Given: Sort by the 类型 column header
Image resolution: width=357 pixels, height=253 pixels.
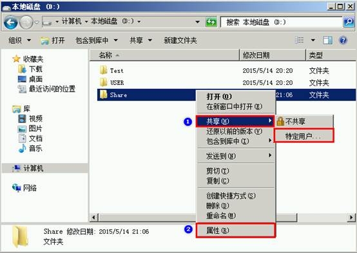Looking at the screenshot, I should click(x=331, y=55).
